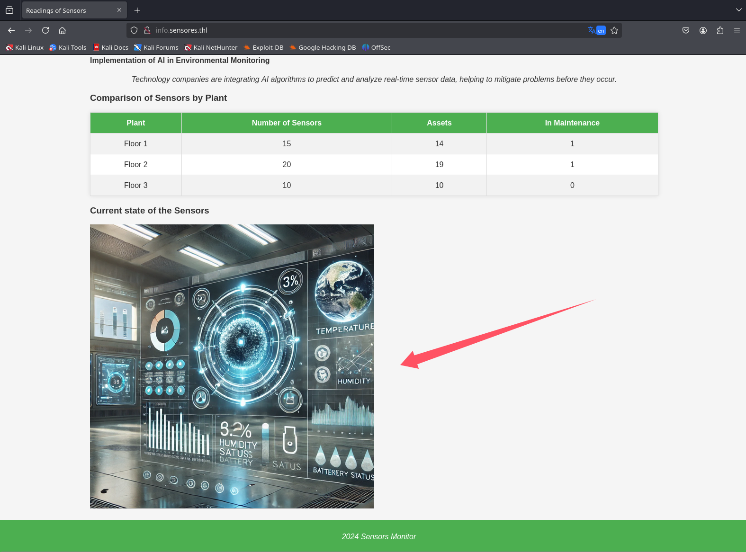Expand the list all tabs chevron
746x552 pixels.
738,10
